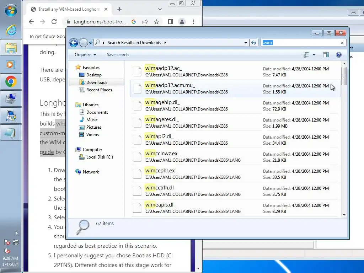This screenshot has width=364, height=273.
Task: Click Chrome taskbar icon
Action: tap(11, 81)
